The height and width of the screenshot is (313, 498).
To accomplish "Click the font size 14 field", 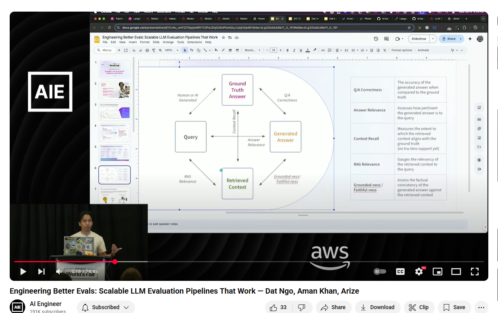I will point(273,50).
